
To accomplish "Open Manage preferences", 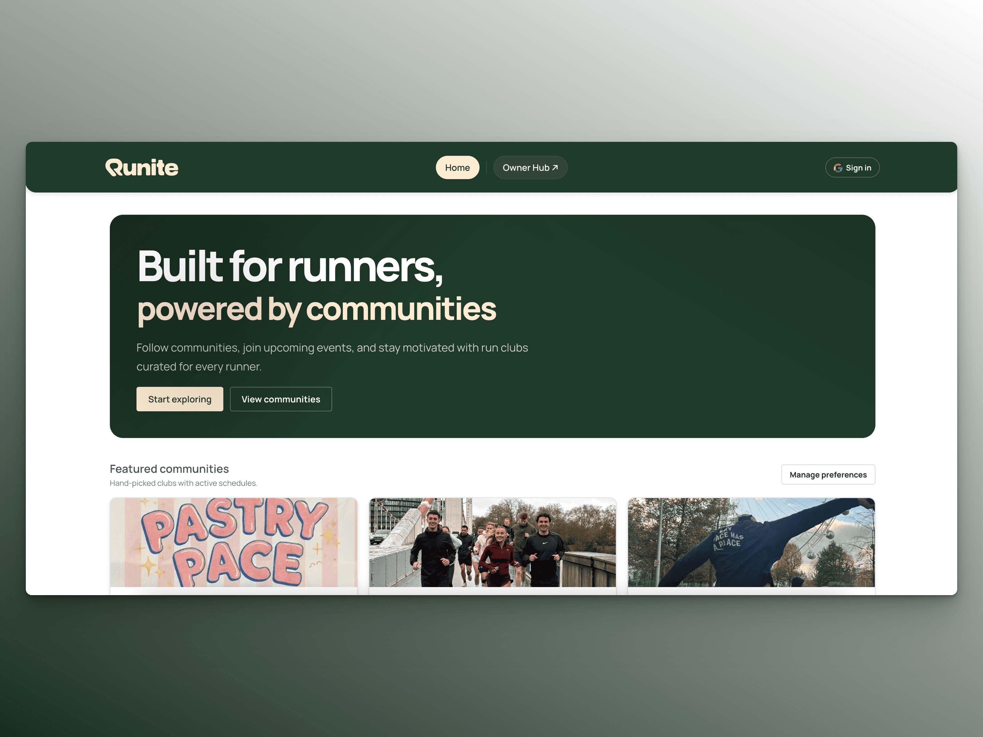I will pyautogui.click(x=828, y=474).
